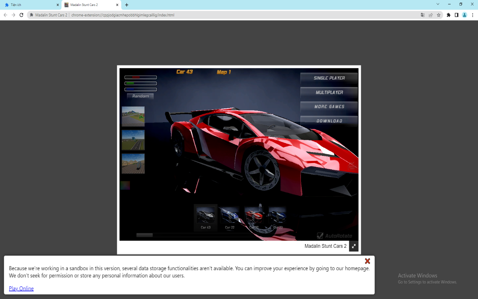Click the share page icon
The height and width of the screenshot is (299, 478).
coord(431,15)
